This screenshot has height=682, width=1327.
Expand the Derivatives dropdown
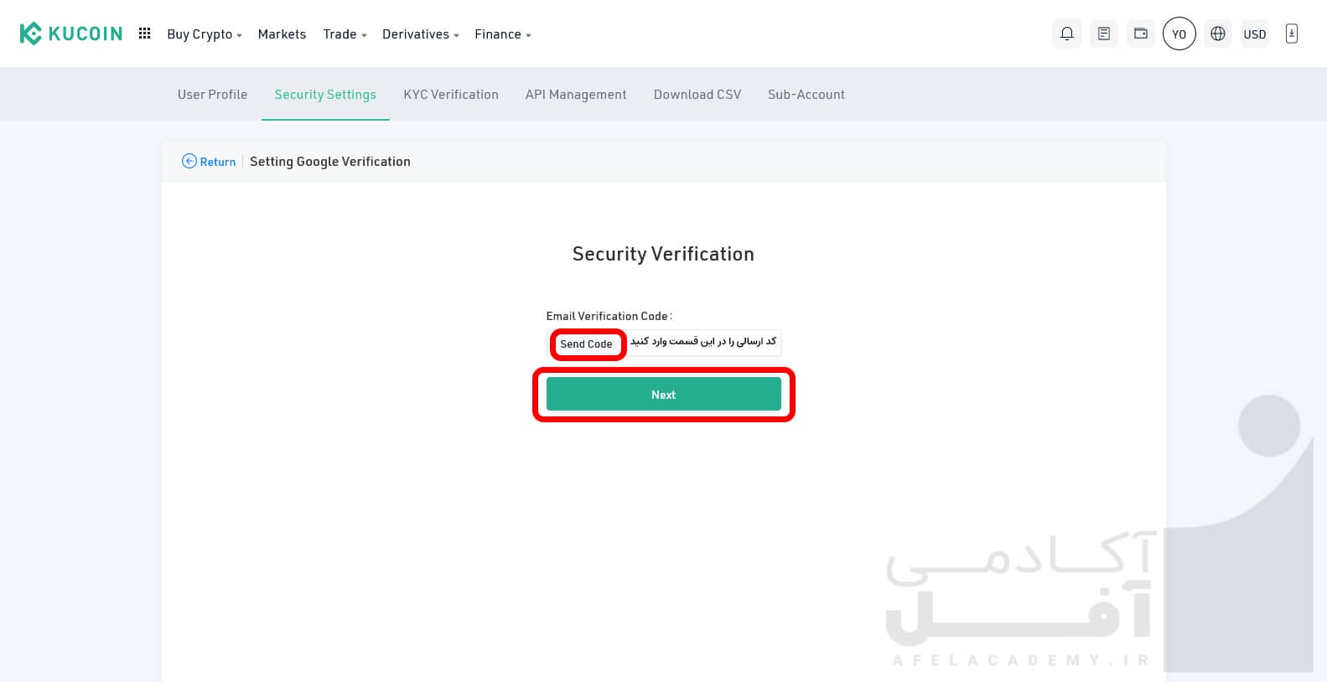click(421, 34)
